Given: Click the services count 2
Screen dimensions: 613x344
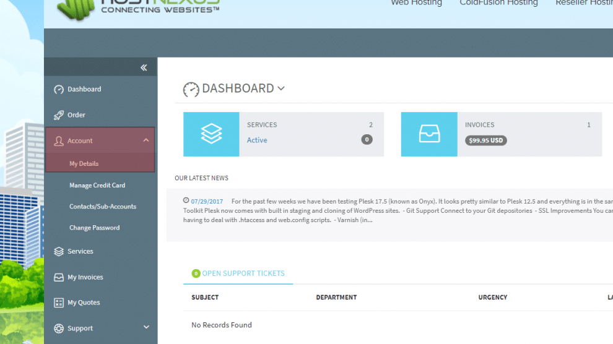Looking at the screenshot, I should tap(371, 124).
